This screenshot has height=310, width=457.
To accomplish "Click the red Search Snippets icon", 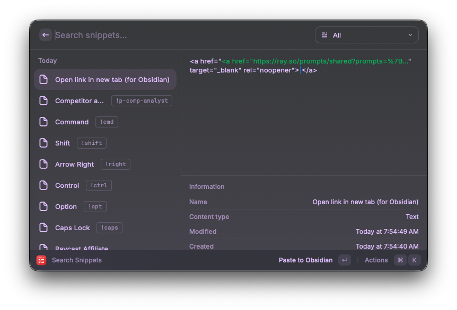I will [41, 260].
